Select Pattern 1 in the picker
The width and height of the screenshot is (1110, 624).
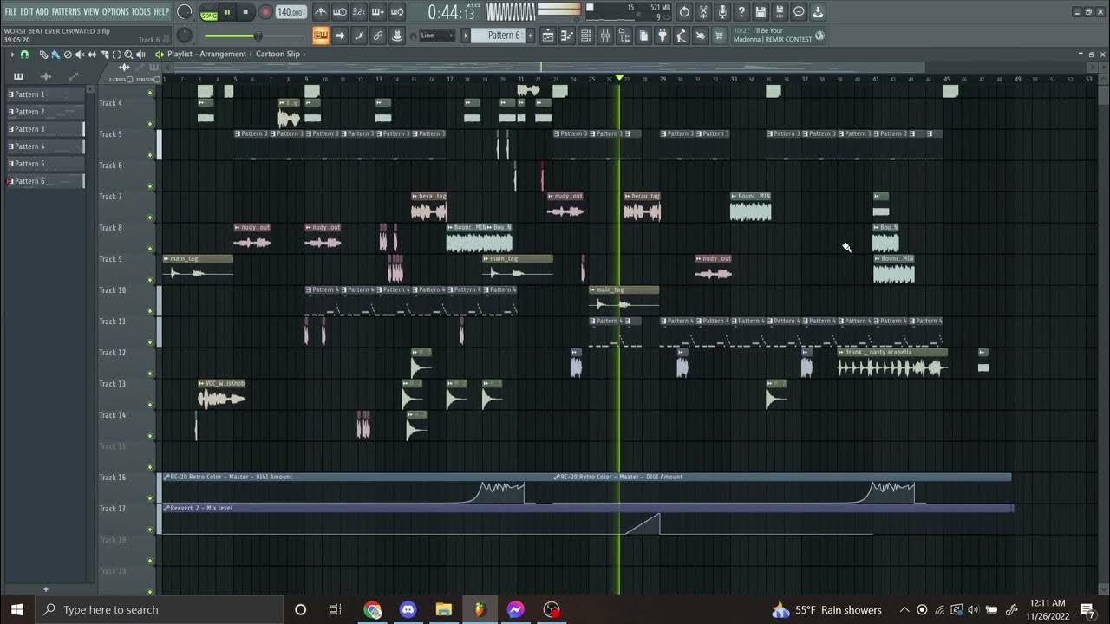click(46, 94)
